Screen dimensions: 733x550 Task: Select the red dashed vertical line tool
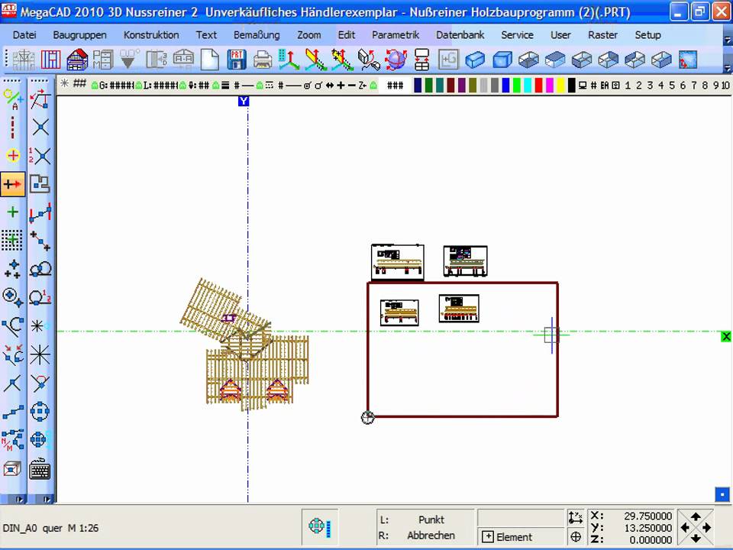tap(13, 127)
